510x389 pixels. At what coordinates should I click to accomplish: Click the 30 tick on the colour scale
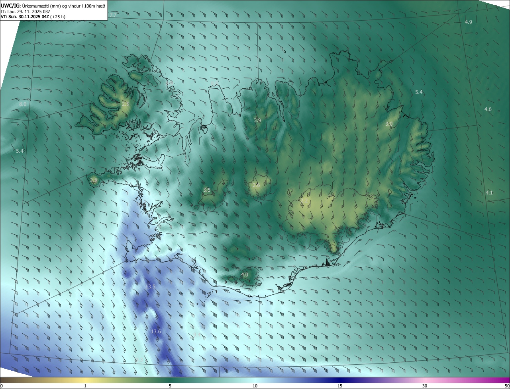pos(425,386)
